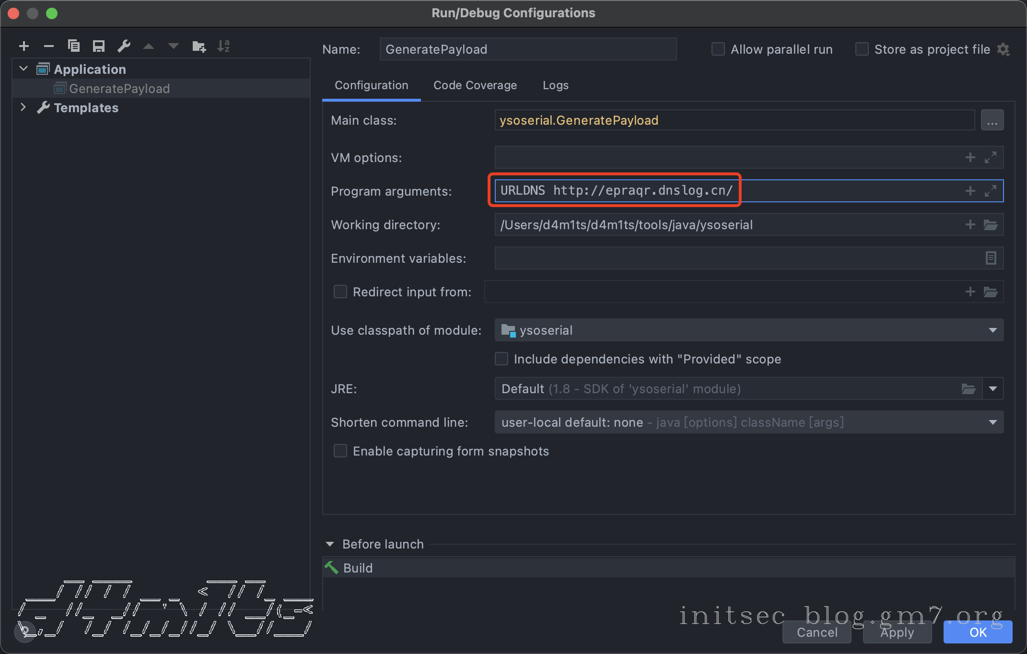Enable Allow parallel run checkbox
Image resolution: width=1027 pixels, height=654 pixels.
718,49
